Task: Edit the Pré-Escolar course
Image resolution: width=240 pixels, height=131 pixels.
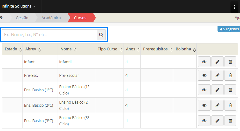Action: [217, 75]
